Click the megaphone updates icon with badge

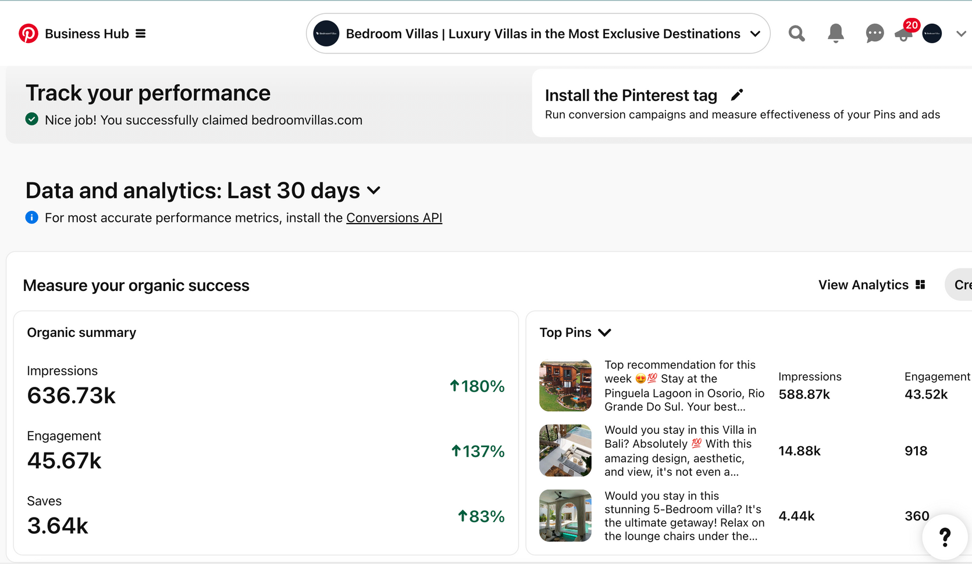pos(906,31)
